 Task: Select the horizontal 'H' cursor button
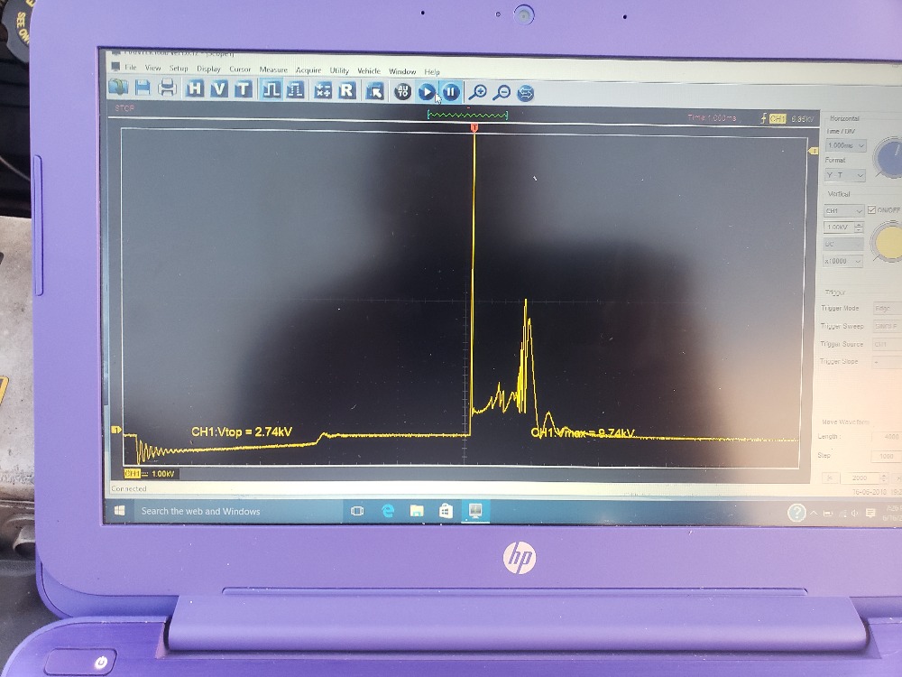(195, 88)
